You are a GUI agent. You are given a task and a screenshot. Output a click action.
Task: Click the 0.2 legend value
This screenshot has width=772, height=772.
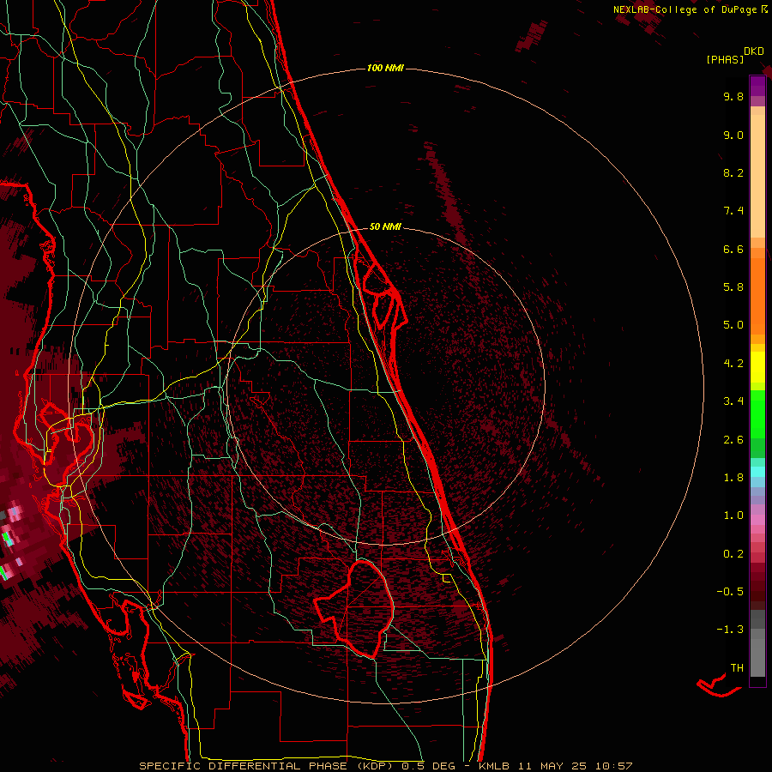pyautogui.click(x=733, y=554)
